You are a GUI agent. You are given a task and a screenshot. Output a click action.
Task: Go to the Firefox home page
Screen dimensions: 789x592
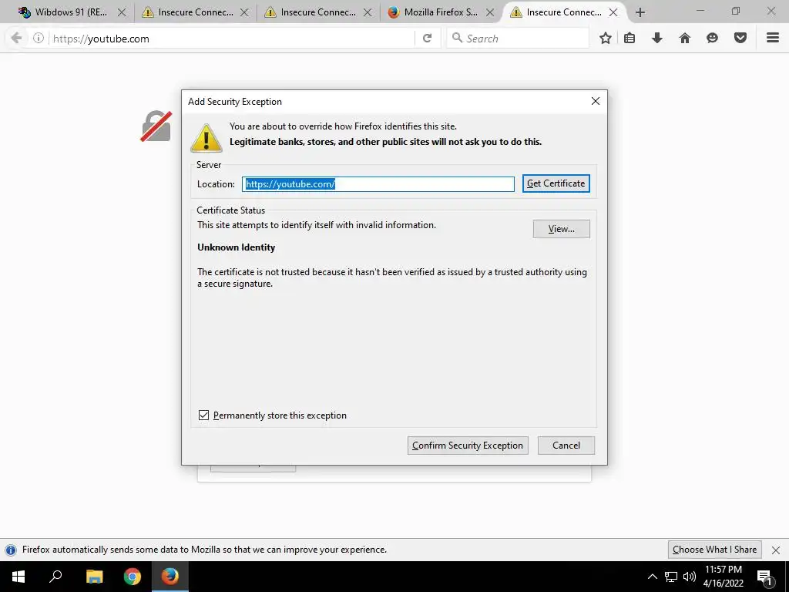(x=684, y=38)
